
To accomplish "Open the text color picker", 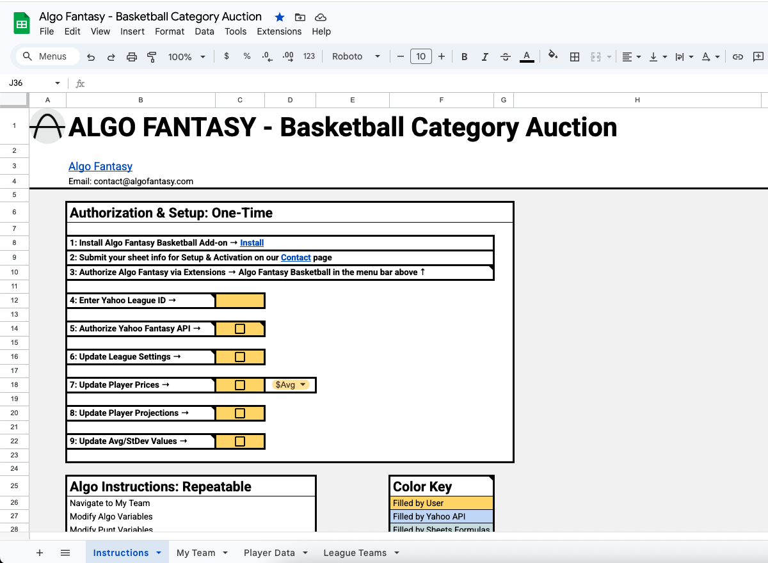I will 527,57.
